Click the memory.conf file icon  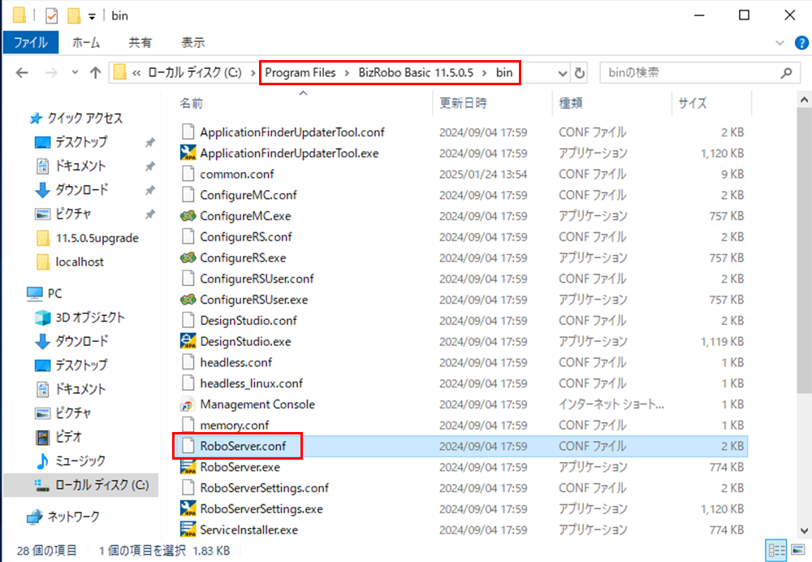[188, 425]
